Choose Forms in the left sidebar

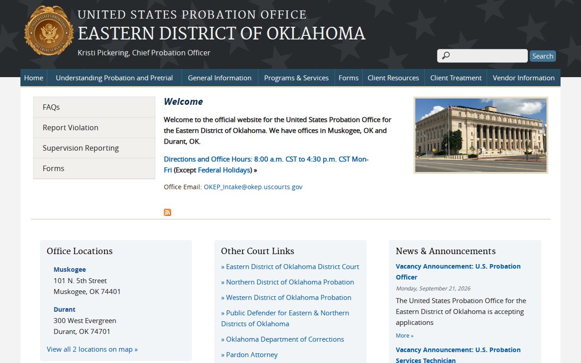pos(94,168)
